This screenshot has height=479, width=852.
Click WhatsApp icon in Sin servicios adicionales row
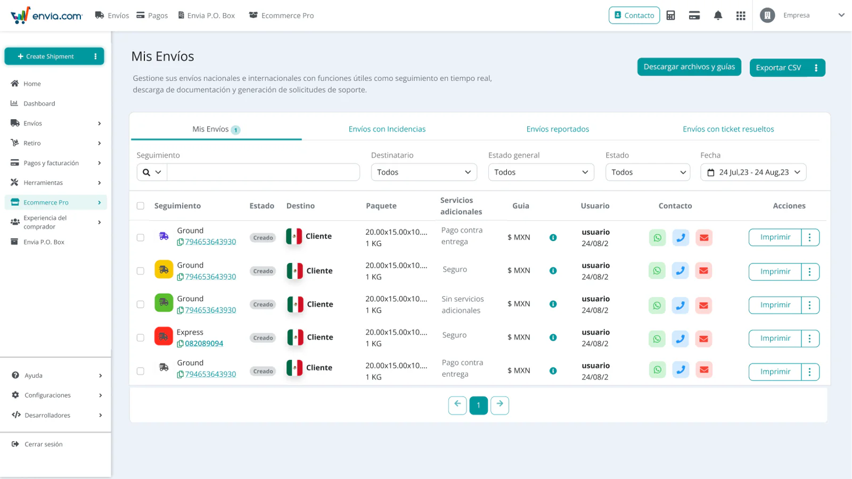click(657, 305)
